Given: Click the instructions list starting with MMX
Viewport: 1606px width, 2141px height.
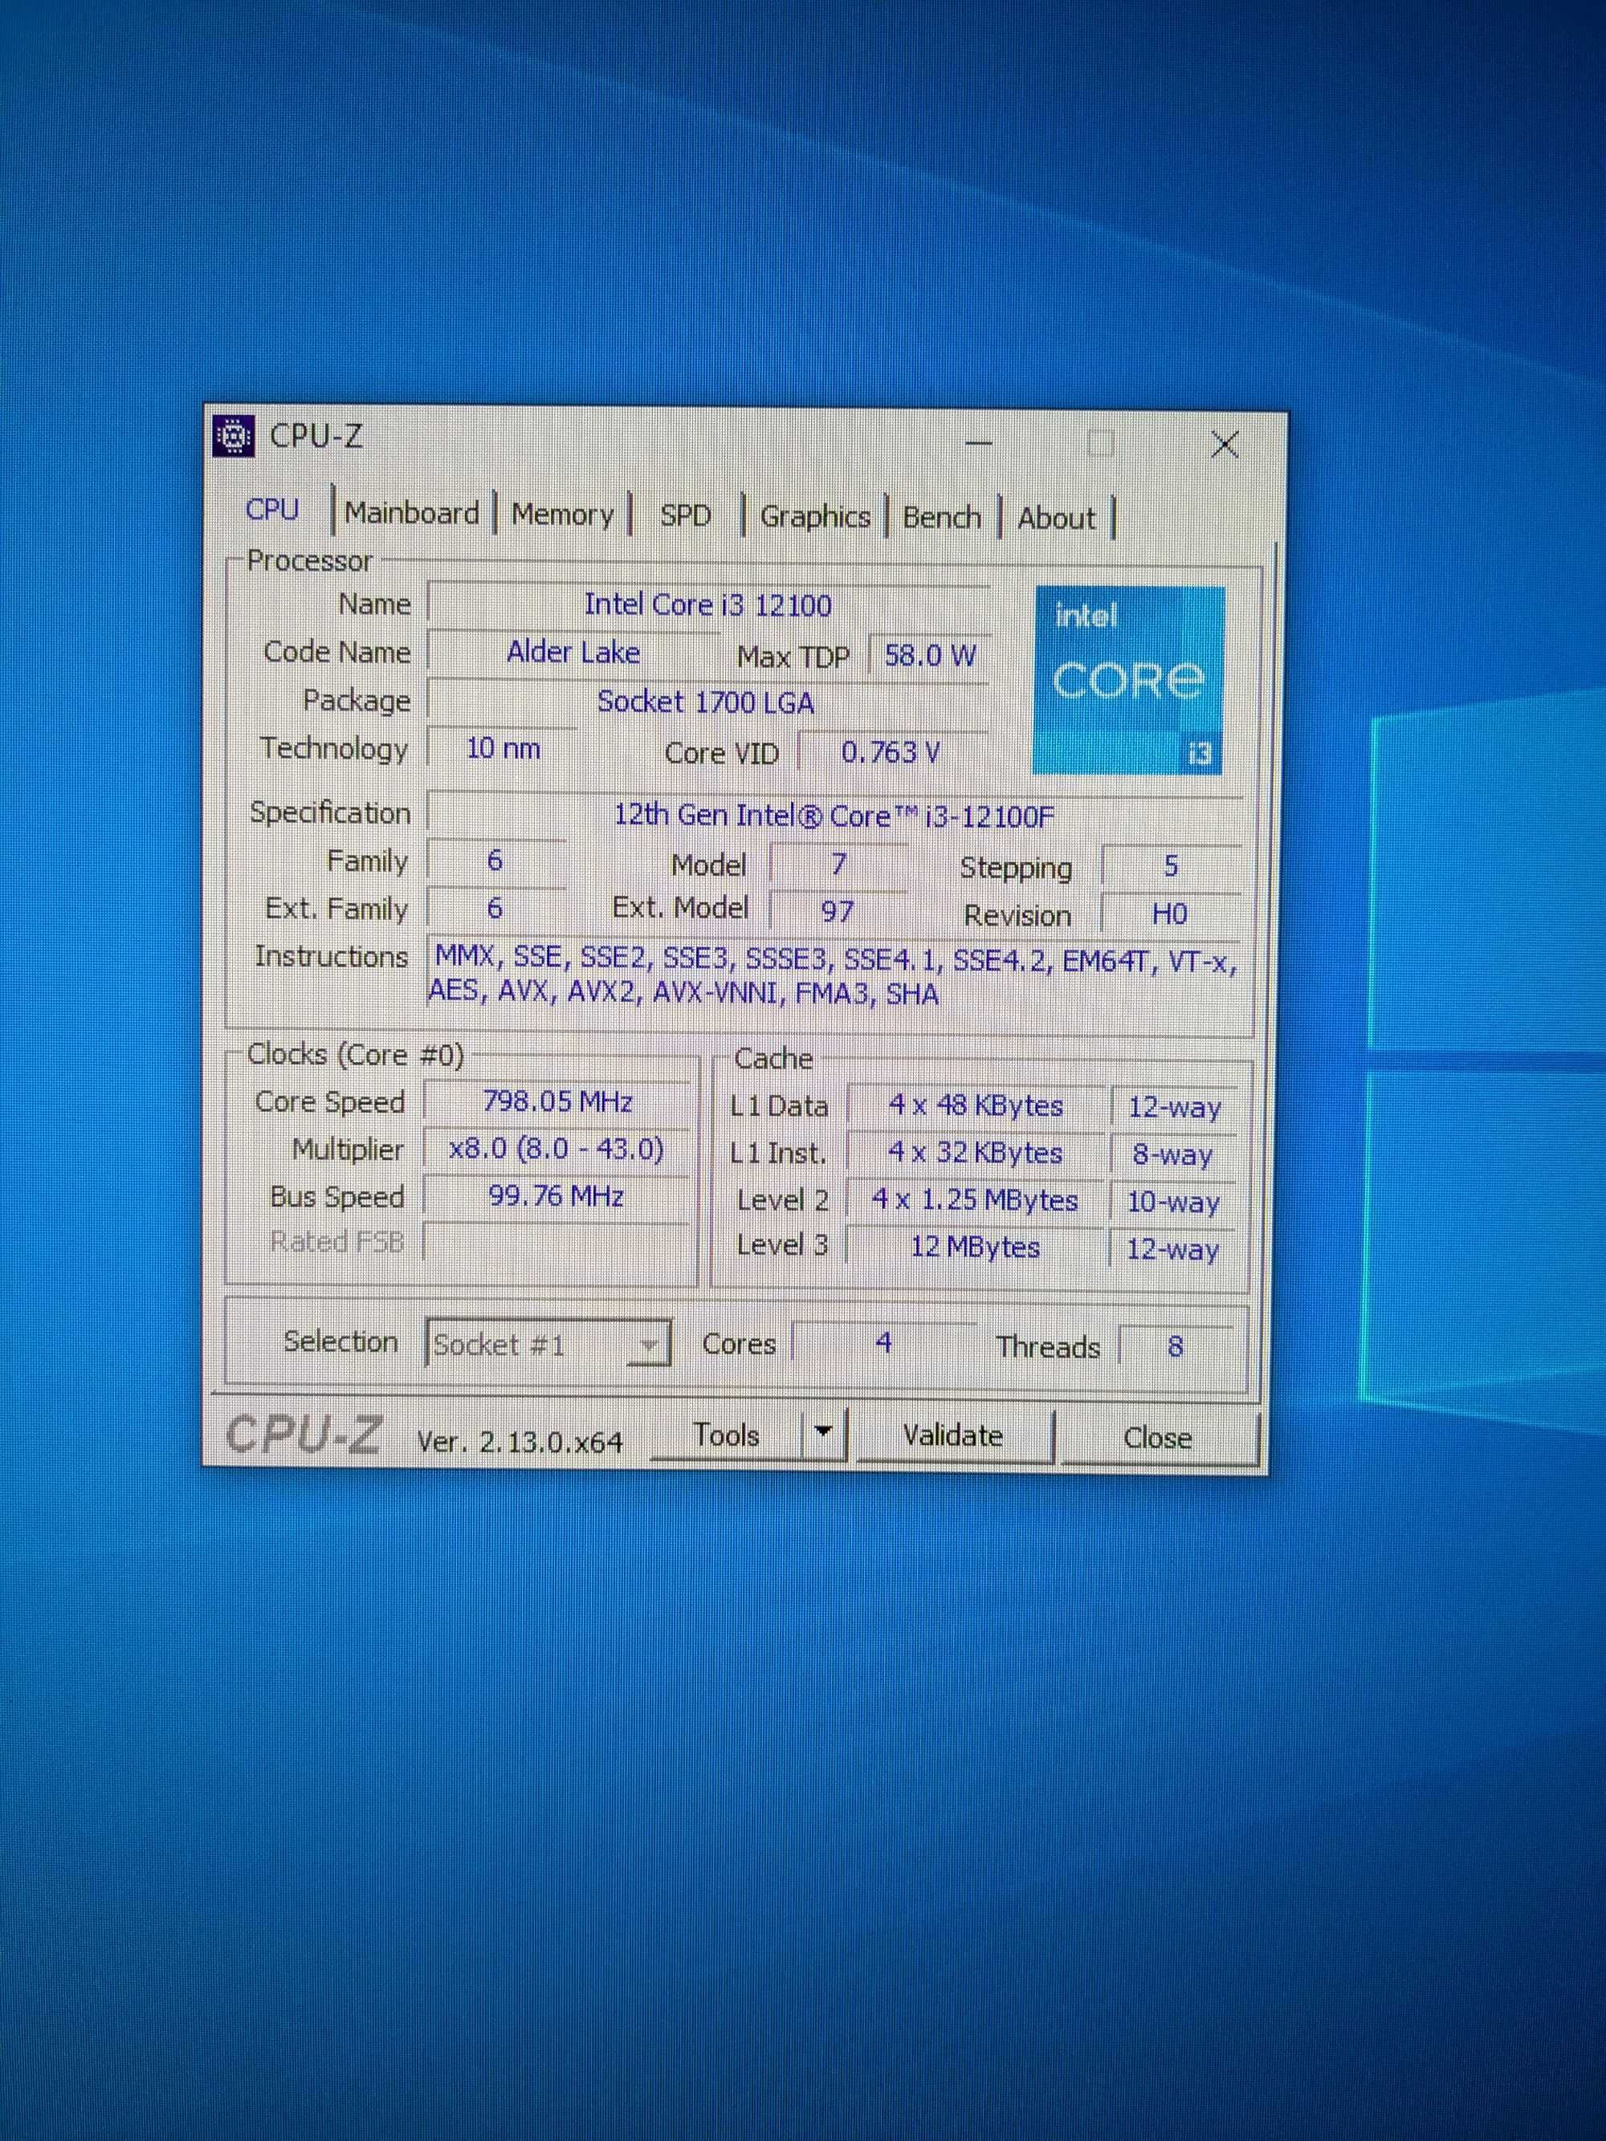Looking at the screenshot, I should [x=834, y=977].
